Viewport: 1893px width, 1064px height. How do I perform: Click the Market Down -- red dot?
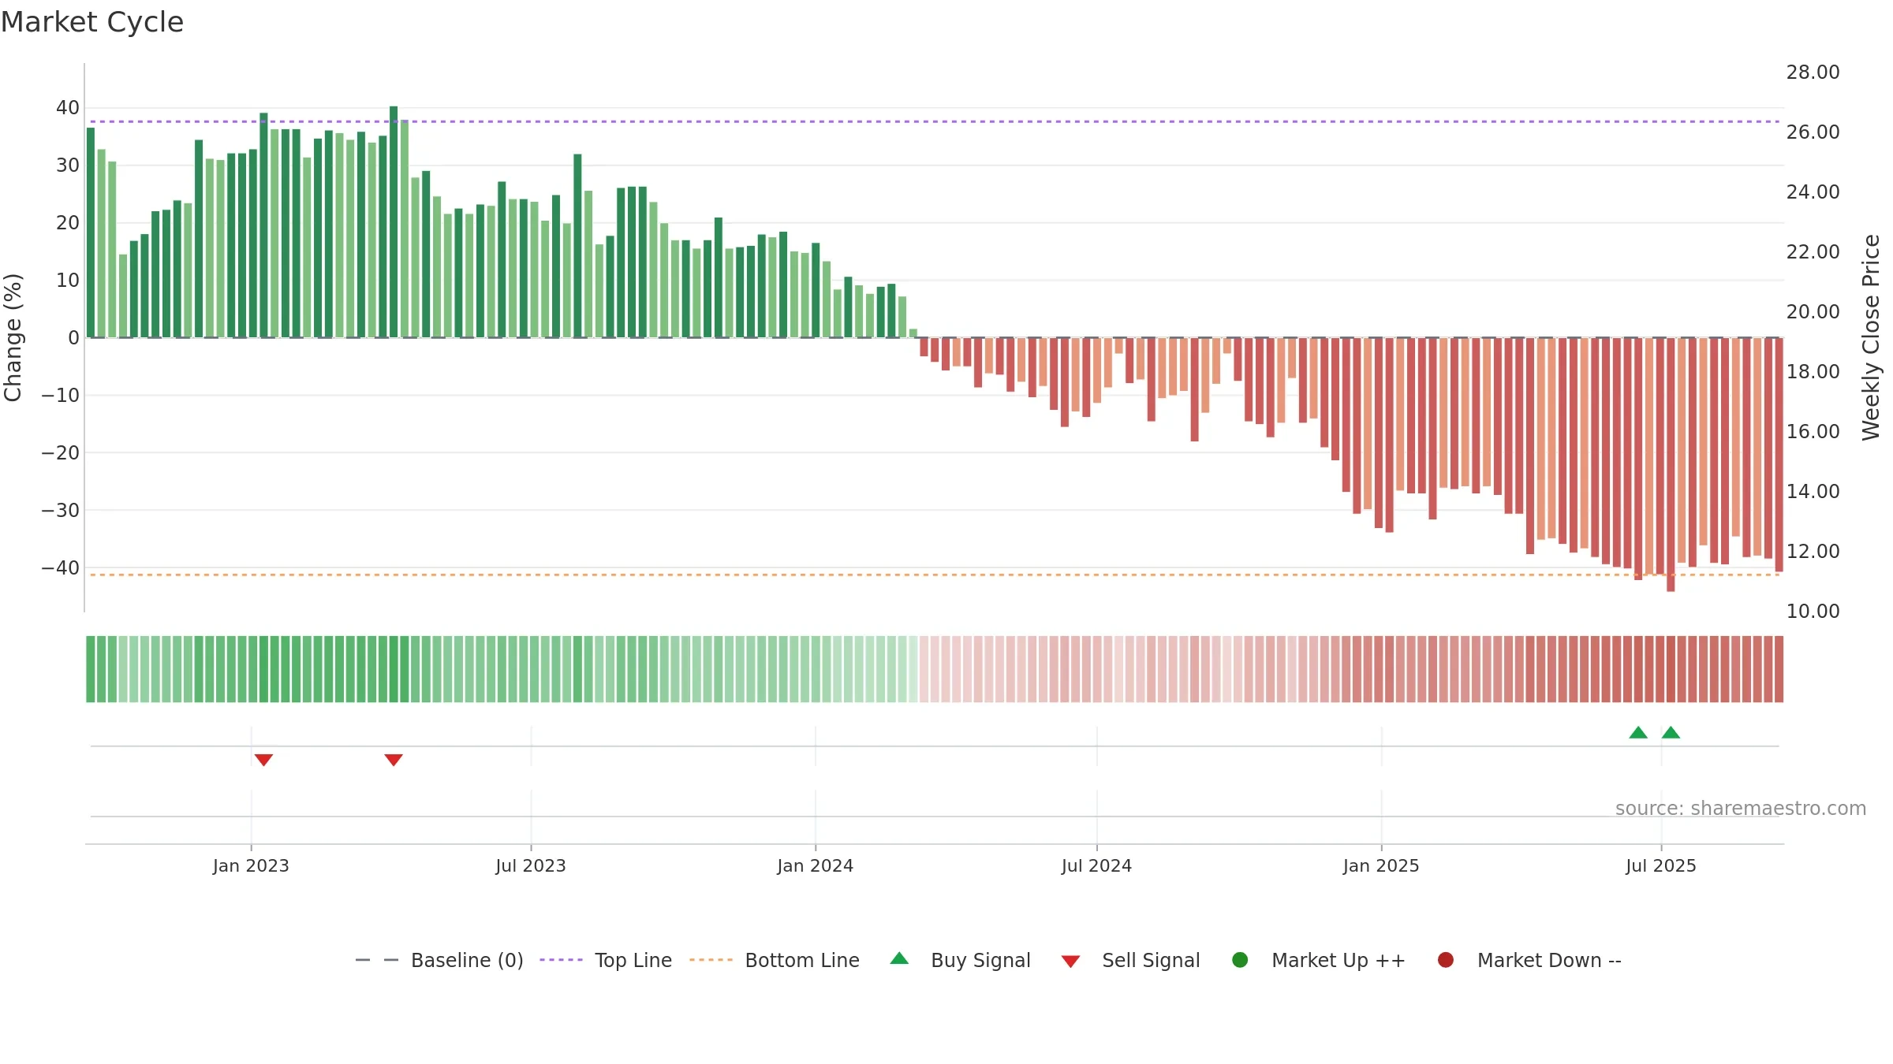pos(1446,960)
